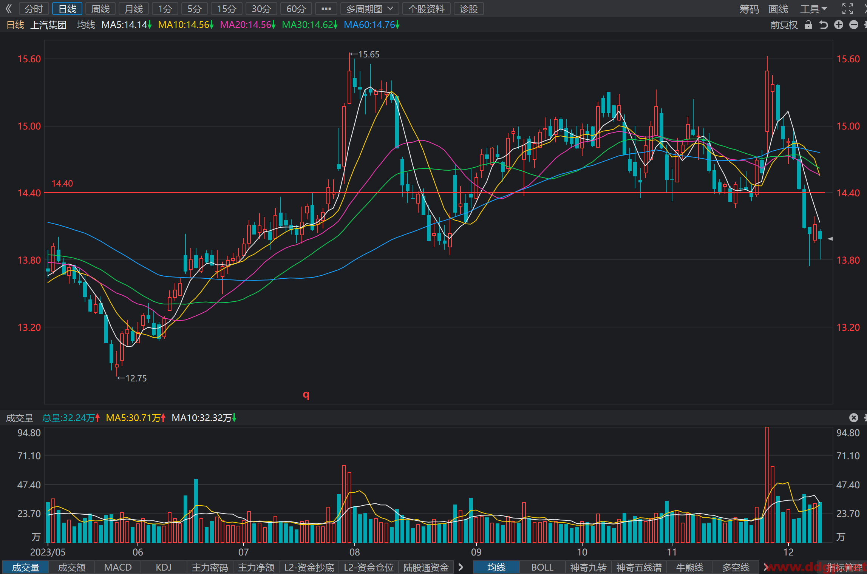Image resolution: width=867 pixels, height=574 pixels.
Task: Open 前复权 price adjustment option
Action: pyautogui.click(x=784, y=25)
